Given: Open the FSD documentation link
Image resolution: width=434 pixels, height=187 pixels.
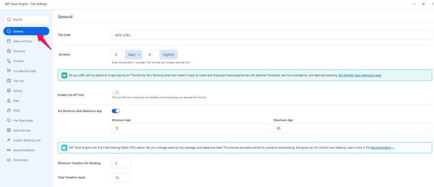Looking at the screenshot, I should click(x=383, y=148).
